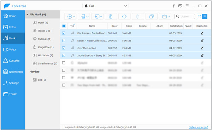The image size is (212, 130).
Task: Select Hörbücher (1) category
Action: (43, 55)
